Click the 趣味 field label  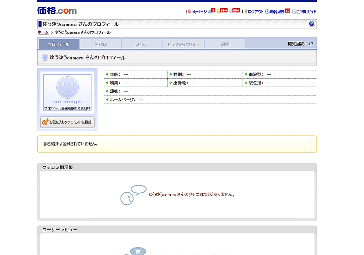point(115,91)
